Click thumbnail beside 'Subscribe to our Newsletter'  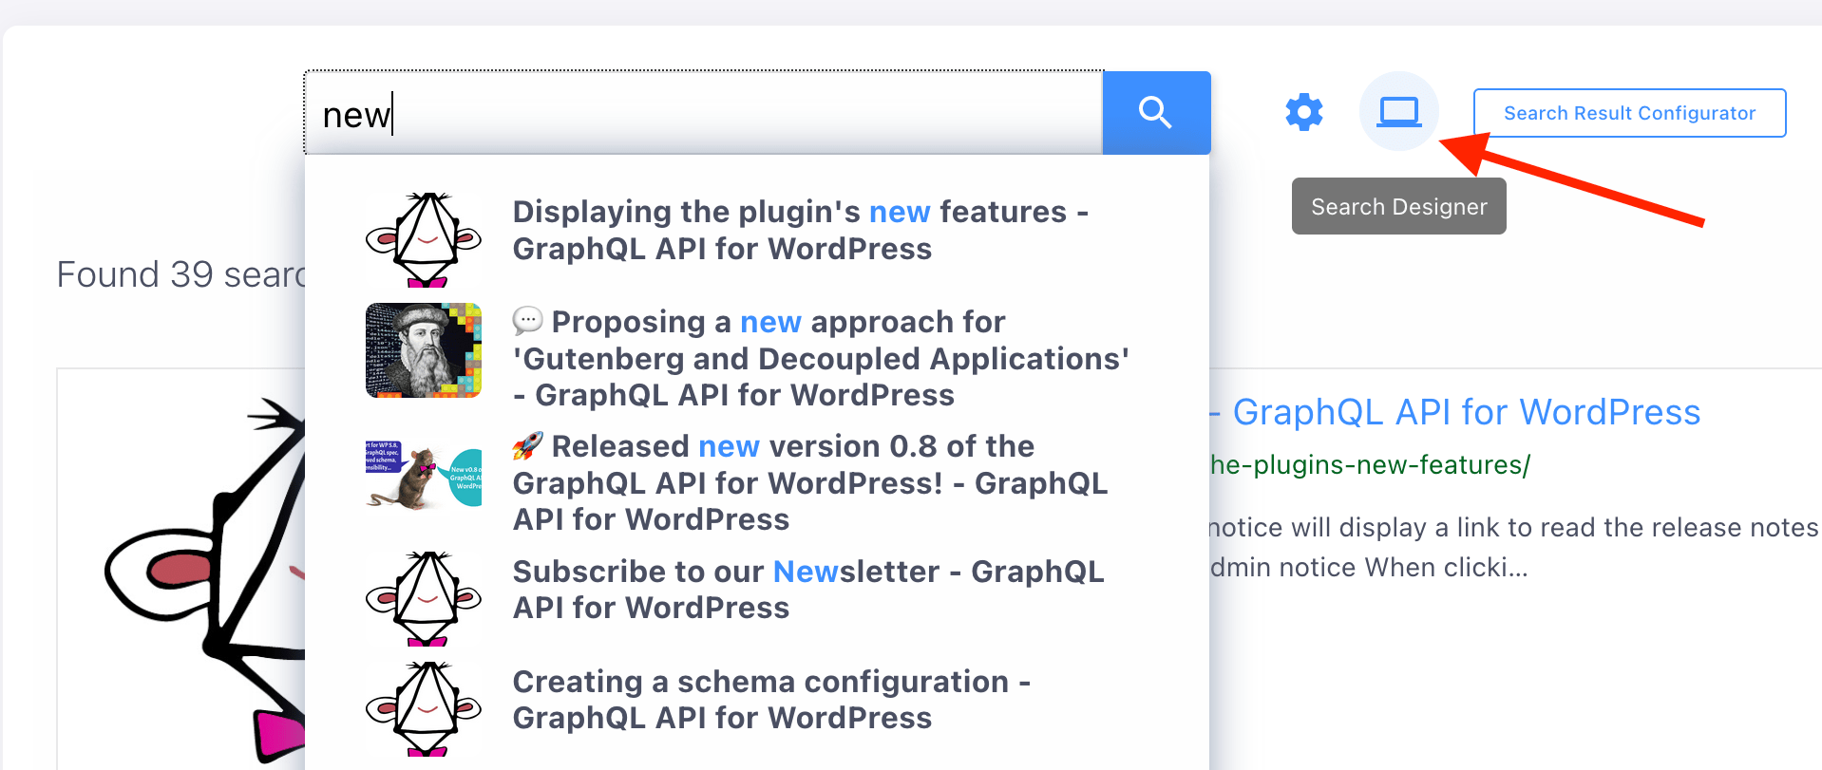pyautogui.click(x=424, y=598)
